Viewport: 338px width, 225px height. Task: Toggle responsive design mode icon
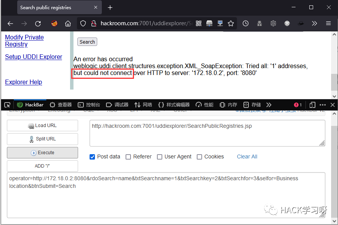pos(312,105)
